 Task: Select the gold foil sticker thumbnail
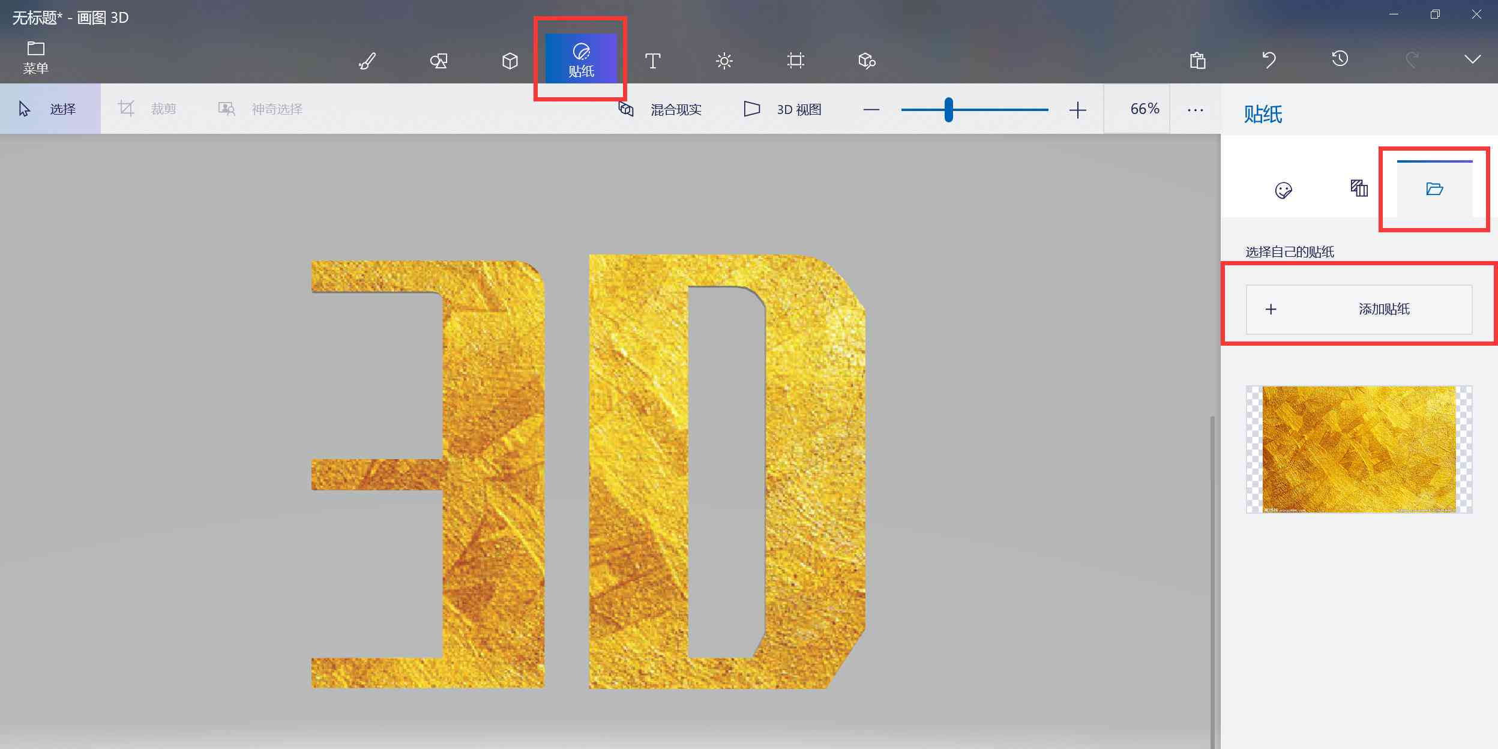[x=1359, y=450]
